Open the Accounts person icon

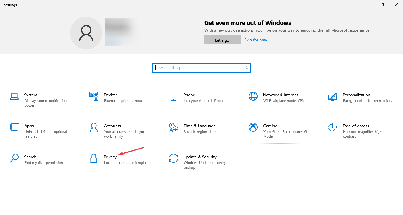[x=94, y=127]
